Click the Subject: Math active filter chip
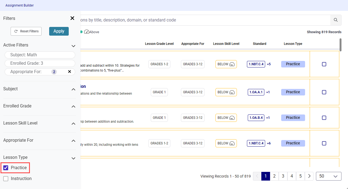 [x=40, y=55]
